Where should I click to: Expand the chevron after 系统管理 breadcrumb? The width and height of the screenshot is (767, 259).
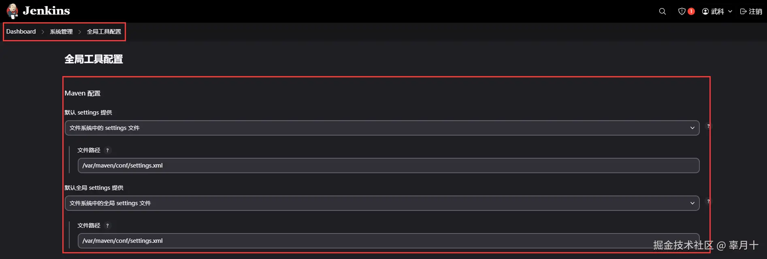click(x=80, y=32)
